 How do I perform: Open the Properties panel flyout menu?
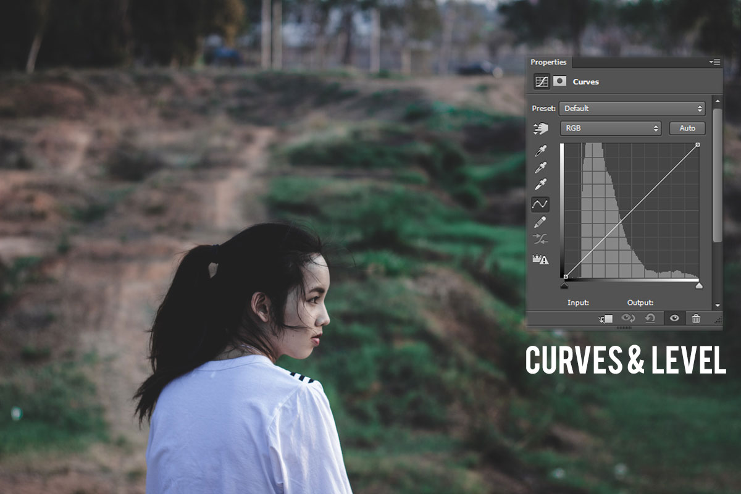tap(715, 62)
